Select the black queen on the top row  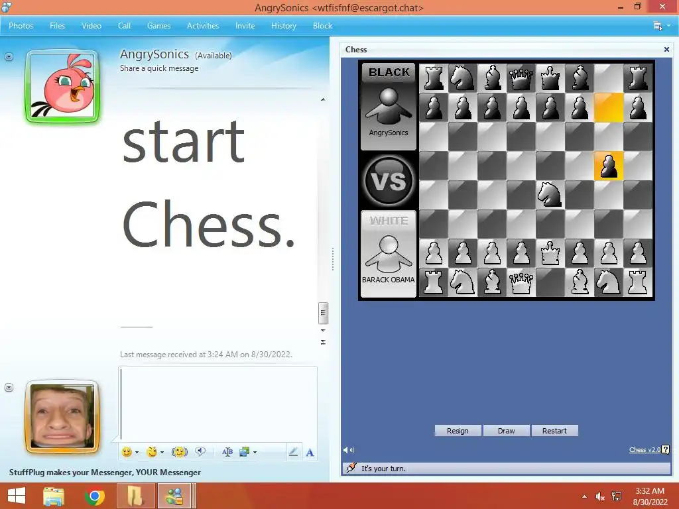tap(521, 78)
